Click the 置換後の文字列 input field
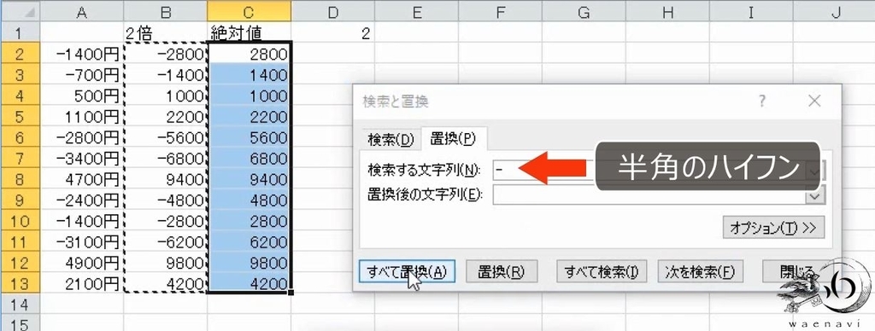Screen dimensions: 875x331 [649, 195]
